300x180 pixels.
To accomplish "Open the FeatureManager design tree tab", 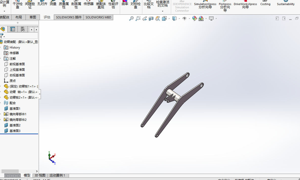I will 3,29.
